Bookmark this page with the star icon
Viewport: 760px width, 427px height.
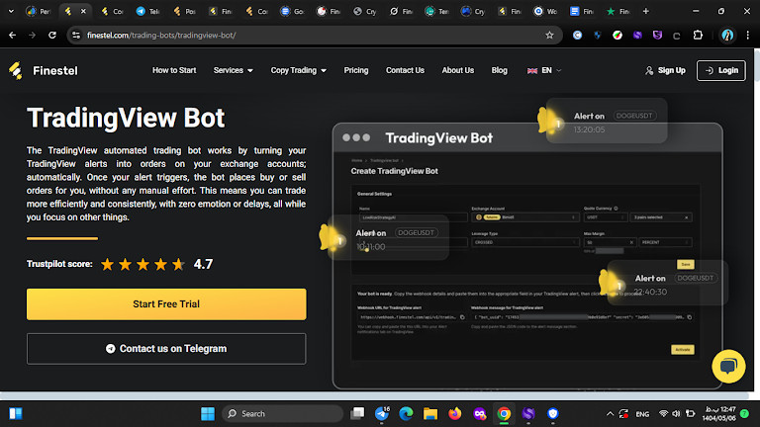tap(549, 35)
